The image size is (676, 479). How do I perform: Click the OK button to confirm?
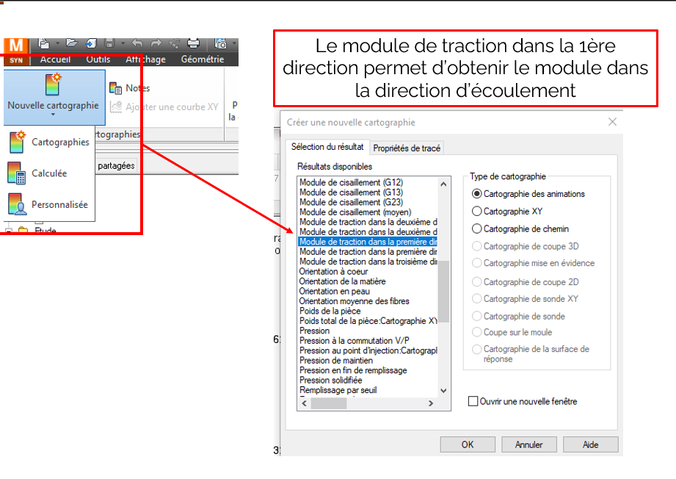[x=467, y=444]
